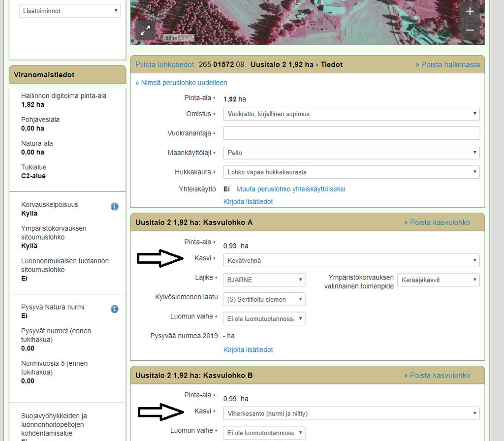This screenshot has height=441, width=504.
Task: Click the Natura-ala label
Action: (37, 143)
